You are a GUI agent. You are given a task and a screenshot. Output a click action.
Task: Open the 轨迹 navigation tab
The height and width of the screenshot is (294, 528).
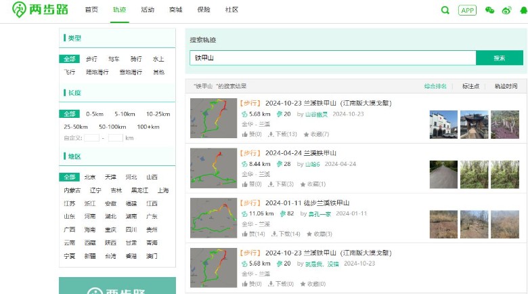tap(119, 10)
